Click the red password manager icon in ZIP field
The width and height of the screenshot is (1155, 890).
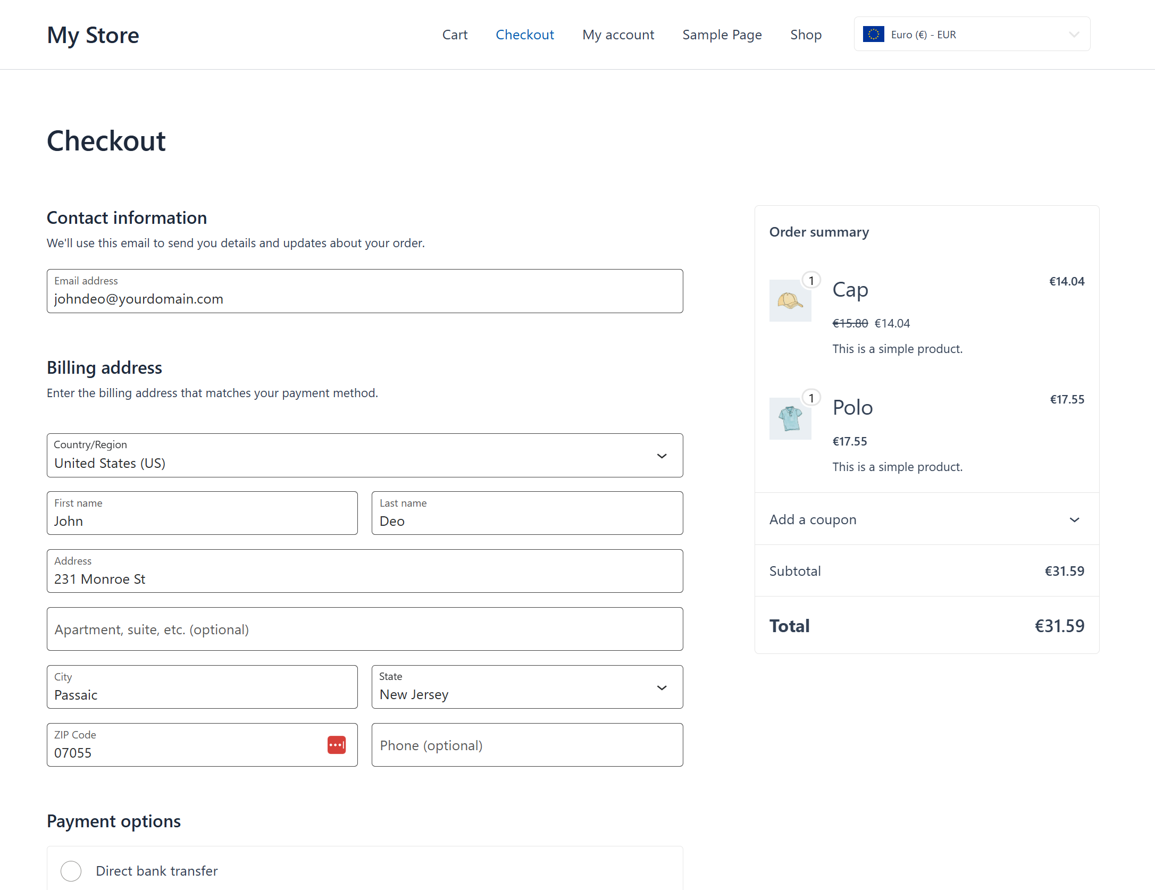pyautogui.click(x=337, y=745)
